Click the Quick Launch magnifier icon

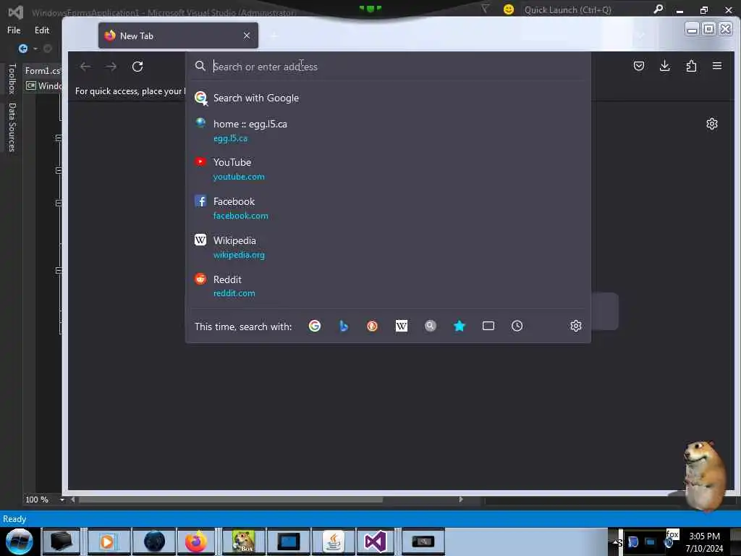click(658, 9)
